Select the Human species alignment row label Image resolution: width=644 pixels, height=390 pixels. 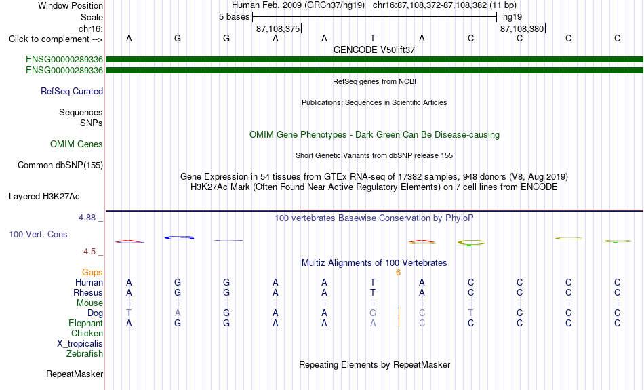[89, 282]
